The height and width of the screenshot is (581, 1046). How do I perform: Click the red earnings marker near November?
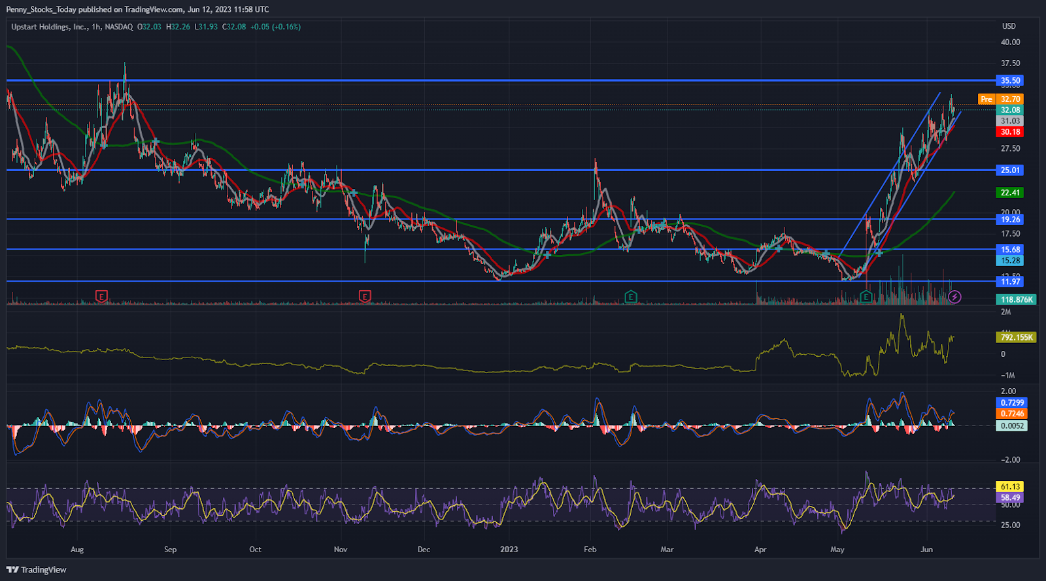point(365,297)
